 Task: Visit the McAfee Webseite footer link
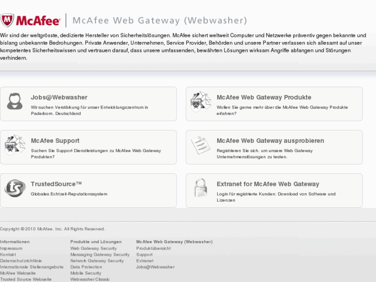click(x=18, y=273)
